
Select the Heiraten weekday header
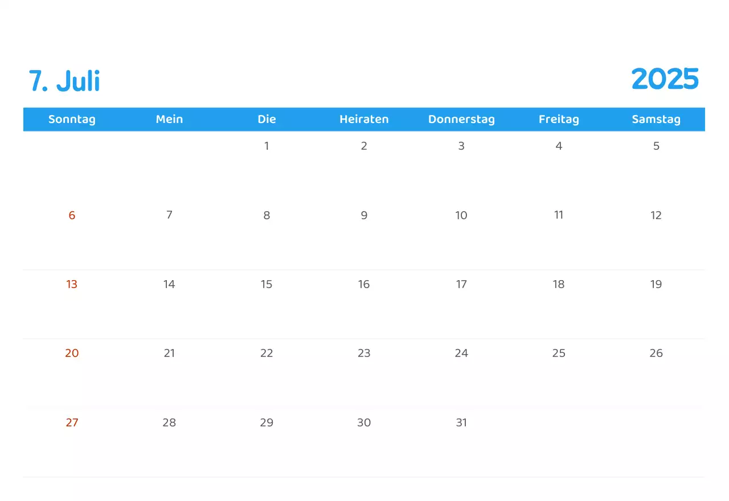point(364,119)
